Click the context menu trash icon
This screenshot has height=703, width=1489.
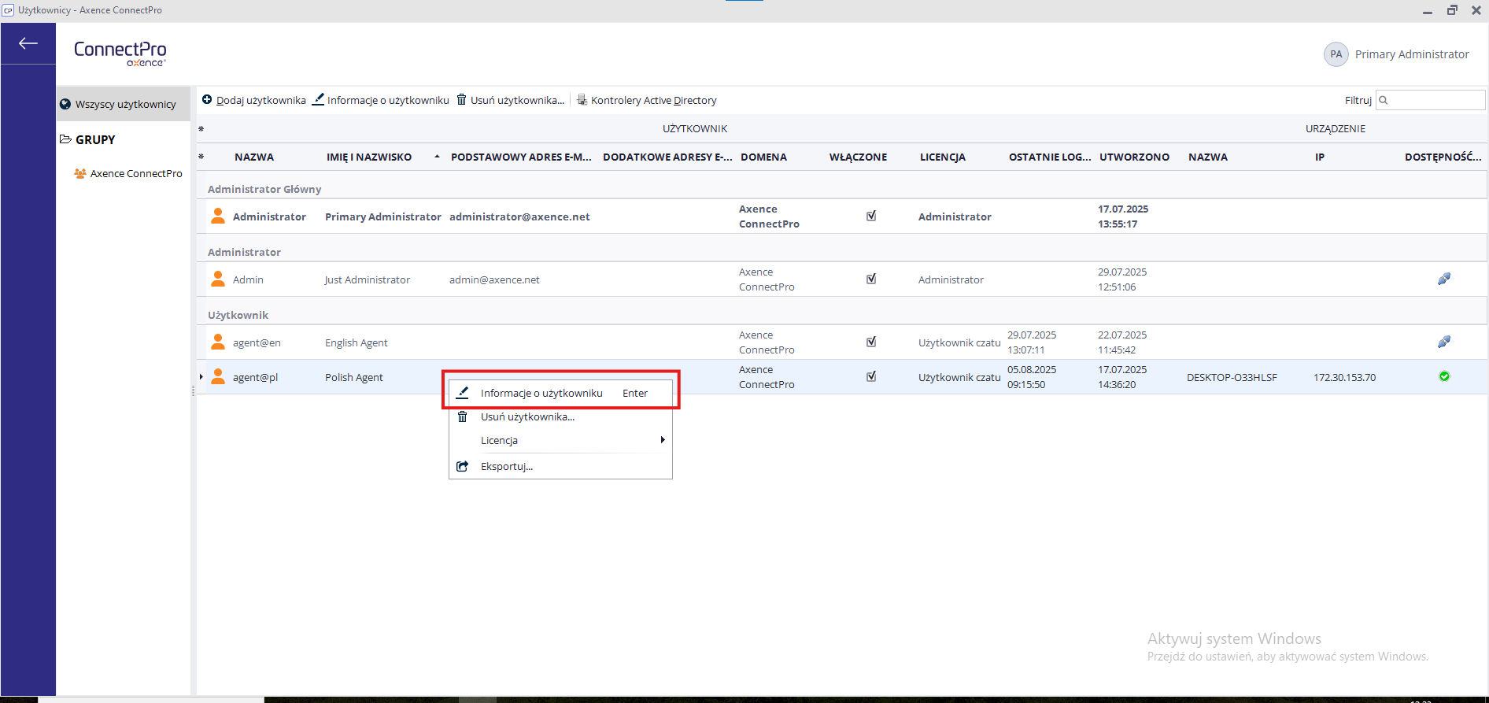tap(463, 416)
